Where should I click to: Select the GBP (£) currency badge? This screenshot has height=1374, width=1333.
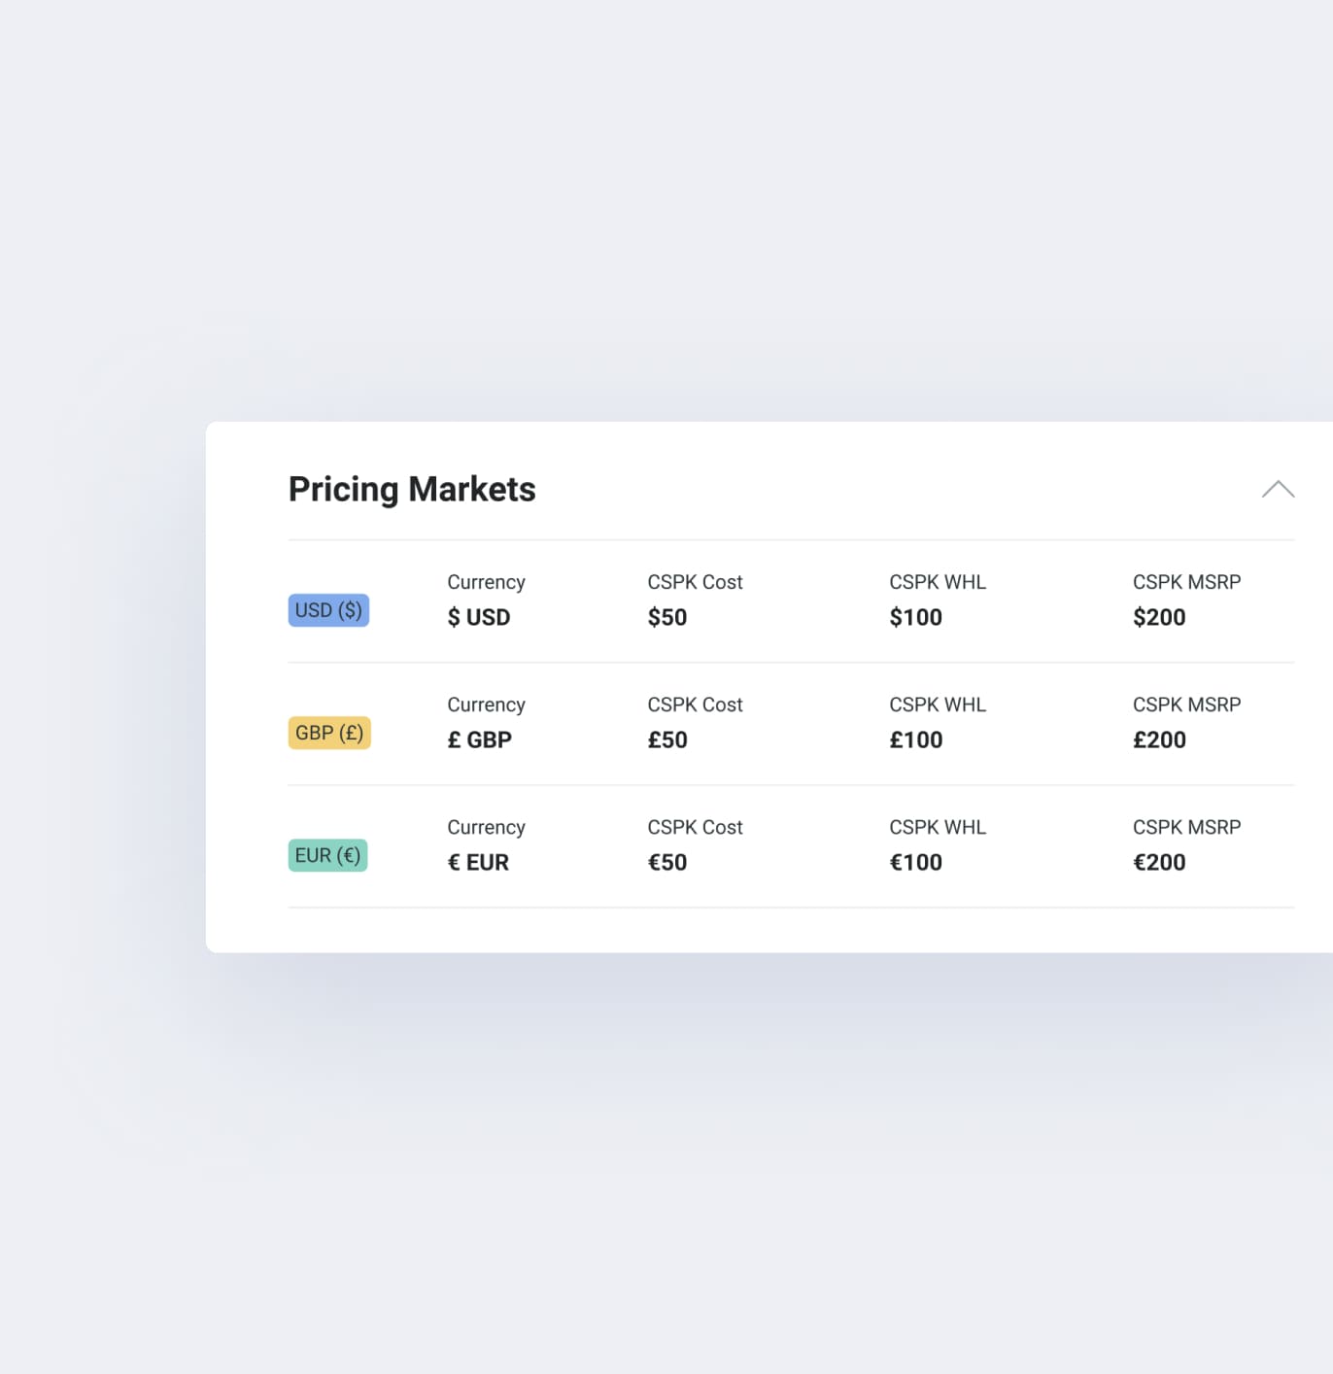point(329,733)
